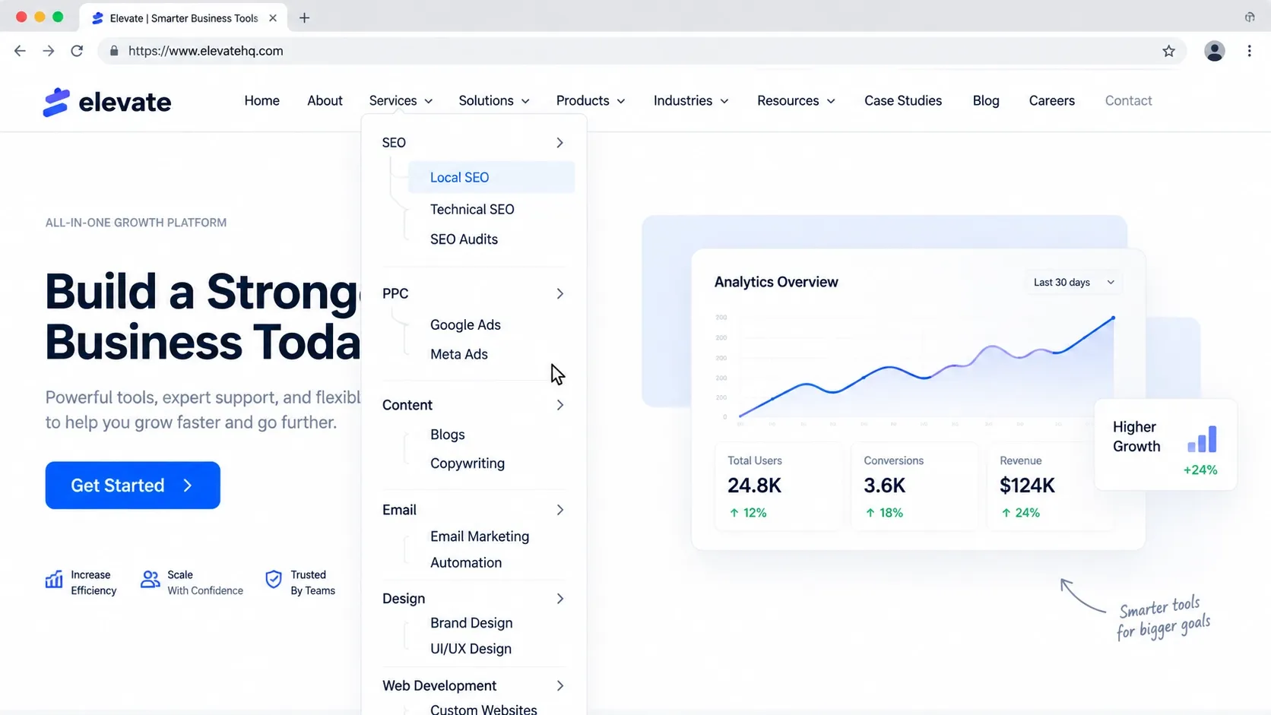
Task: Select UI/UX Design menu item
Action: pyautogui.click(x=471, y=649)
